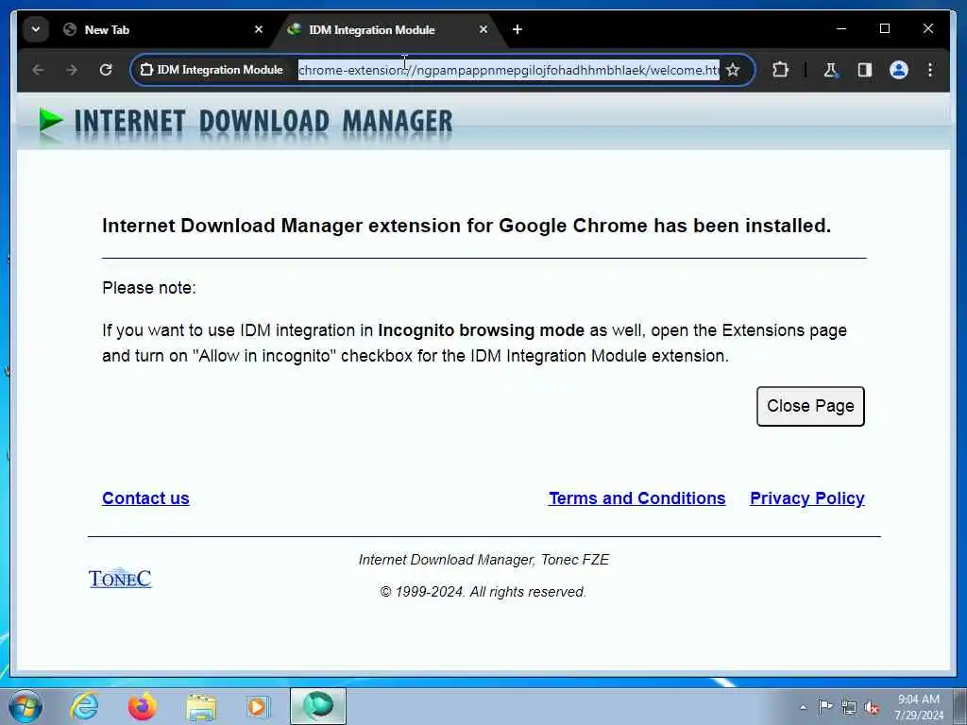Click the muted volume tray icon
The height and width of the screenshot is (725, 967).
pos(872,707)
